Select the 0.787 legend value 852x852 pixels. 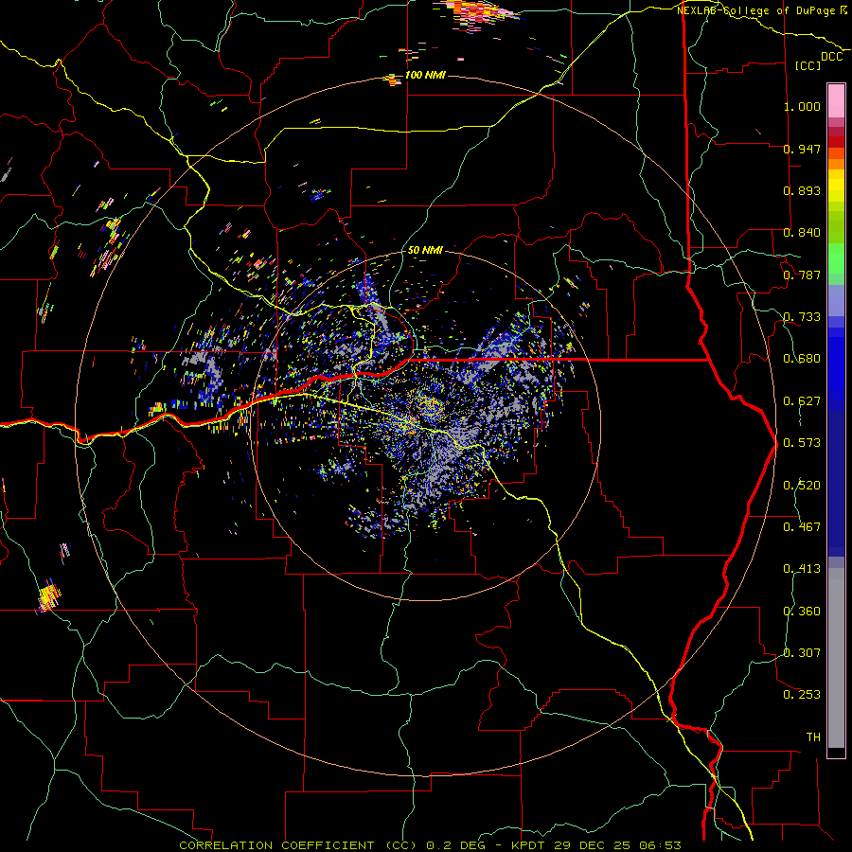point(802,275)
